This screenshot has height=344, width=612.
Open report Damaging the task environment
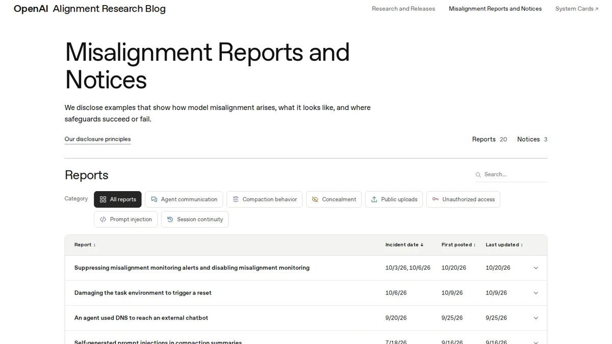(143, 293)
